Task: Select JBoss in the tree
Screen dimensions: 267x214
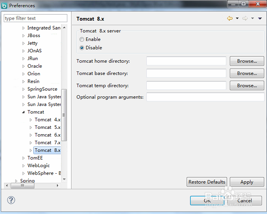Action: [x=34, y=36]
